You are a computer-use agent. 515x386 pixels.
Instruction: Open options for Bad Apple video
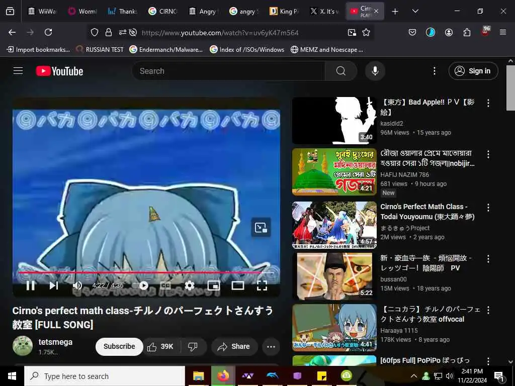(x=488, y=103)
